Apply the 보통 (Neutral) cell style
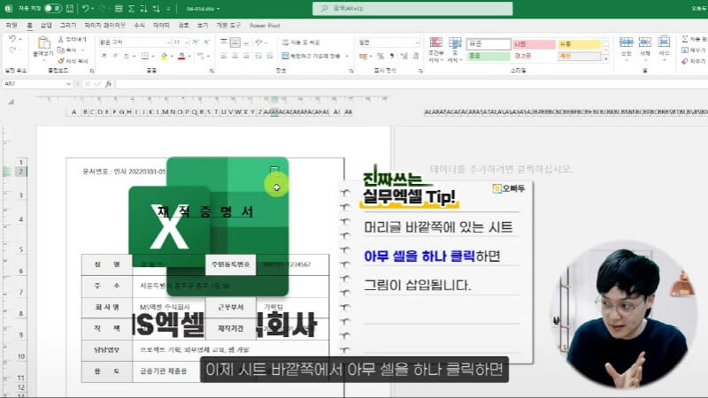 pos(580,43)
